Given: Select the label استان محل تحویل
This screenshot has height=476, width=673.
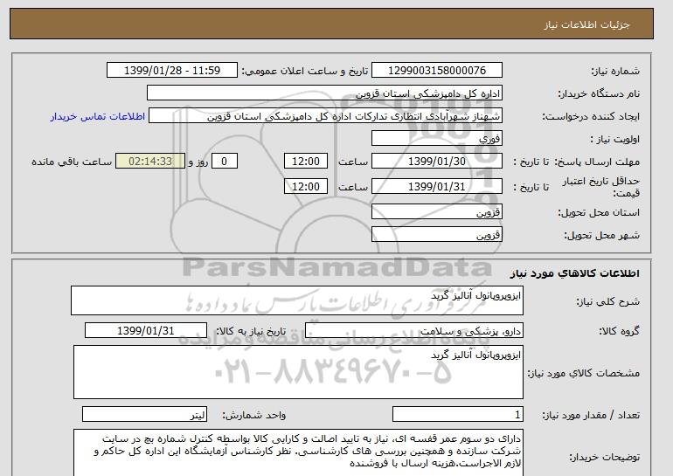Looking at the screenshot, I should [x=599, y=213].
